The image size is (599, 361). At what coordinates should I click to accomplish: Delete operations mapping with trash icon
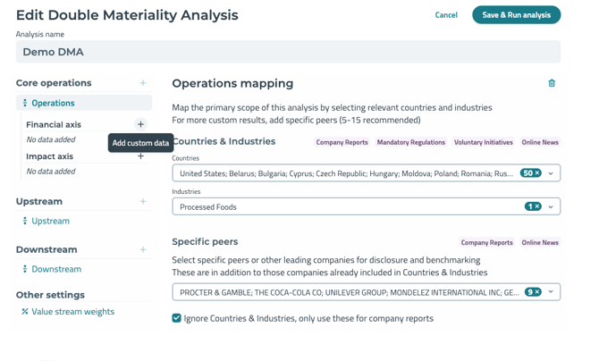pyautogui.click(x=552, y=83)
